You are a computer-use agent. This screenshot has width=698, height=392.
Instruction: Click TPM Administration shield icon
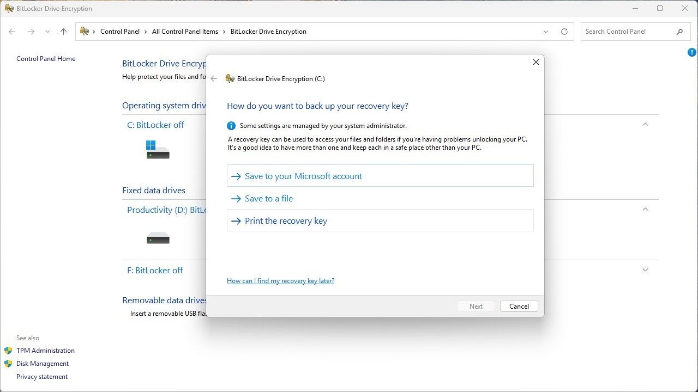(8, 351)
